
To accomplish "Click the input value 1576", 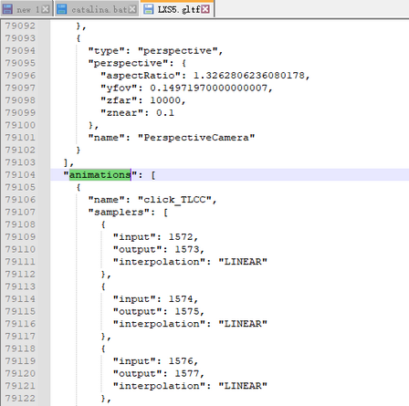I will 181,361.
